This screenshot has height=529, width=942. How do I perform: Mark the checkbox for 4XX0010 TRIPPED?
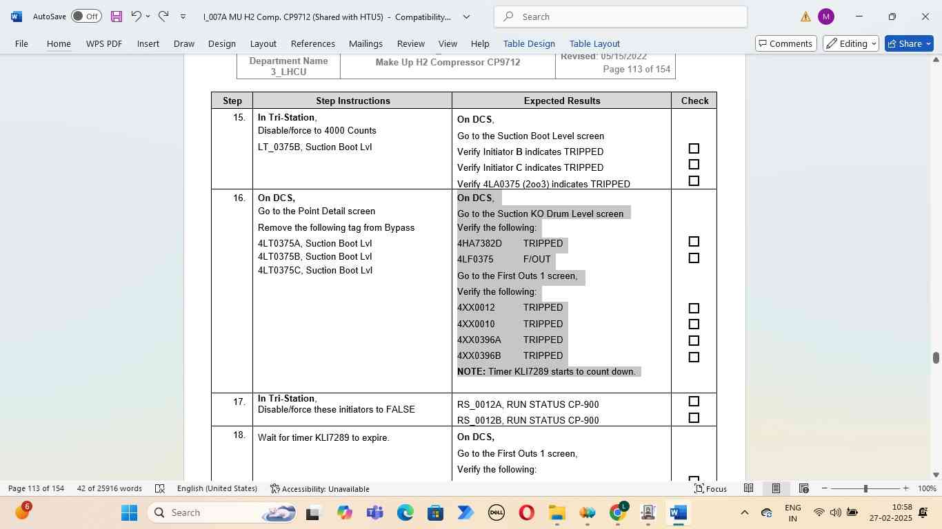click(694, 324)
